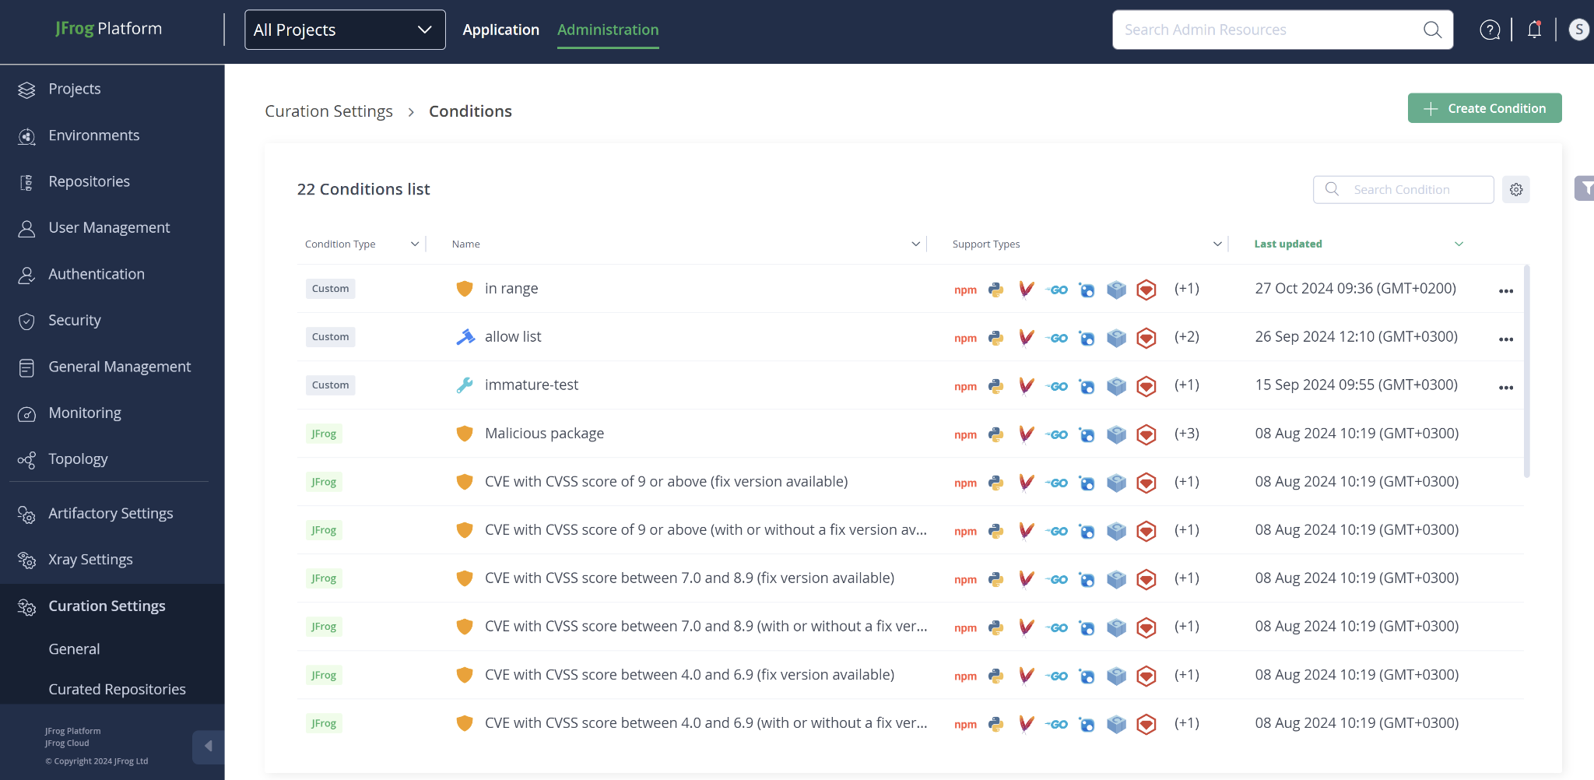
Task: Open more actions for 'allow list' row
Action: pos(1506,339)
